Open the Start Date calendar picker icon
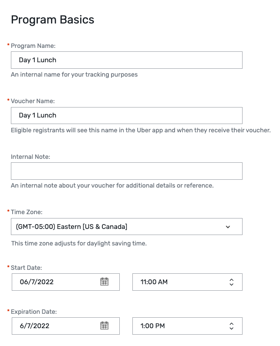The width and height of the screenshot is (280, 346). pyautogui.click(x=105, y=282)
